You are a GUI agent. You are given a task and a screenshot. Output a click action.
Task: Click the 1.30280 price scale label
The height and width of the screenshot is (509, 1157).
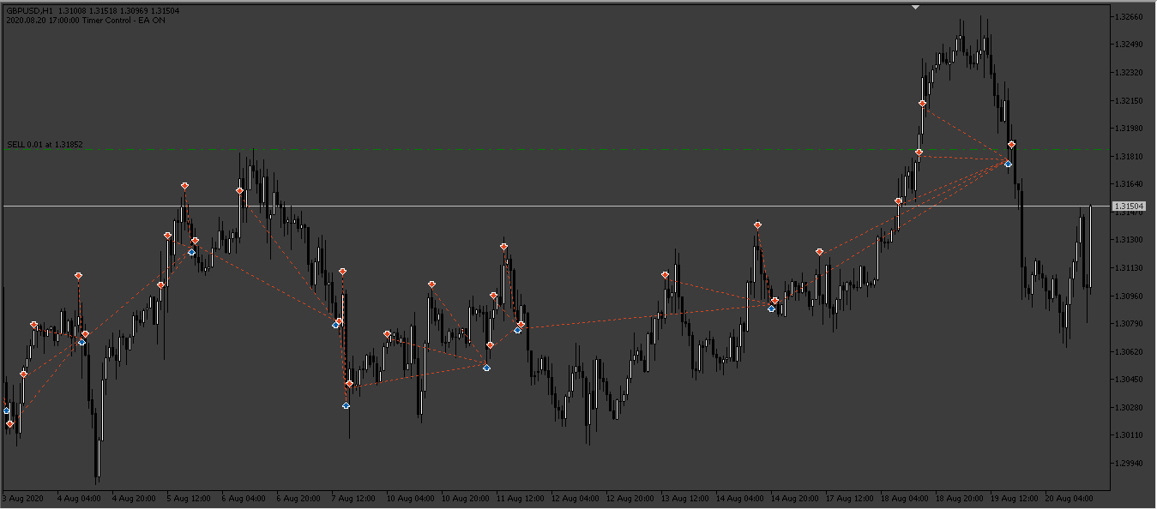[x=1130, y=408]
